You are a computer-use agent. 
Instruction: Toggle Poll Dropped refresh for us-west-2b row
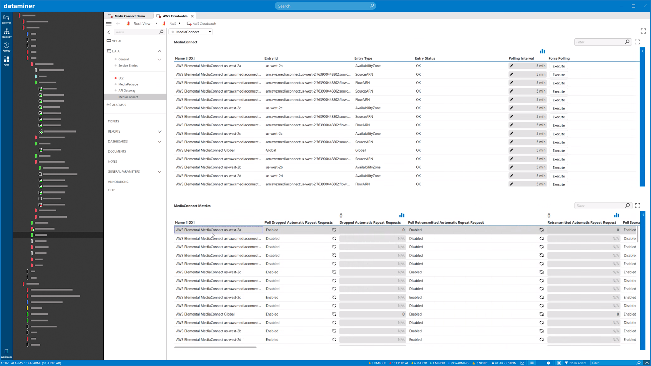[x=334, y=331]
